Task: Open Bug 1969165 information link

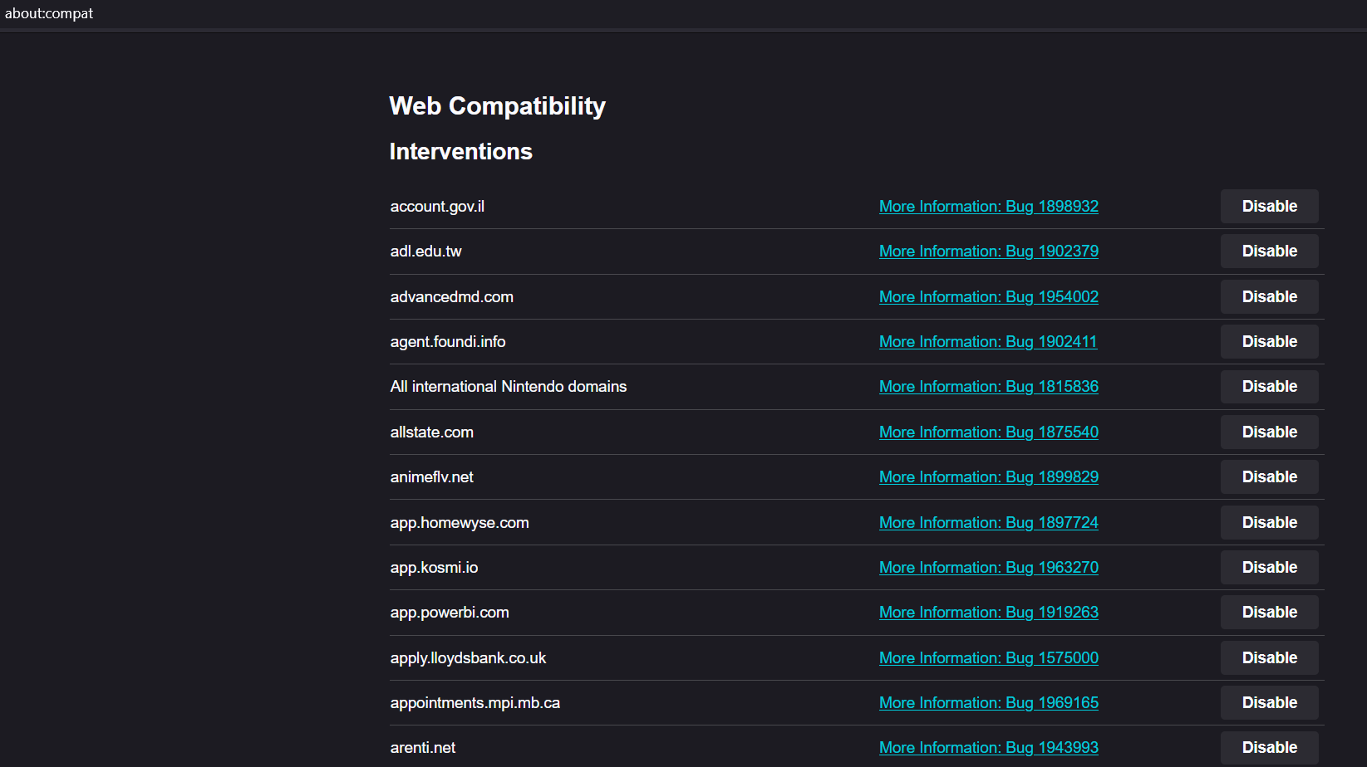Action: (x=988, y=702)
